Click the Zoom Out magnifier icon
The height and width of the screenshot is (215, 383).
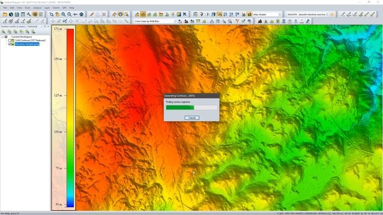[x=69, y=14]
